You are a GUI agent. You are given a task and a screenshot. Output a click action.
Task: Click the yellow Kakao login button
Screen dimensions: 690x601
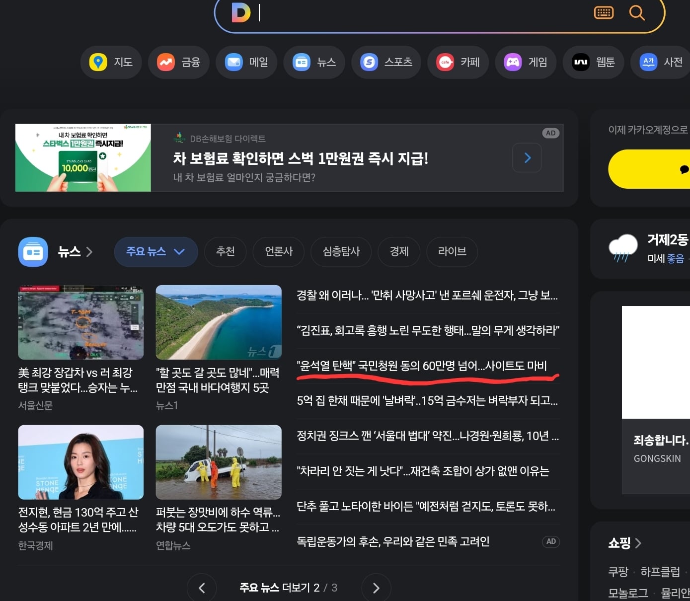(x=649, y=169)
